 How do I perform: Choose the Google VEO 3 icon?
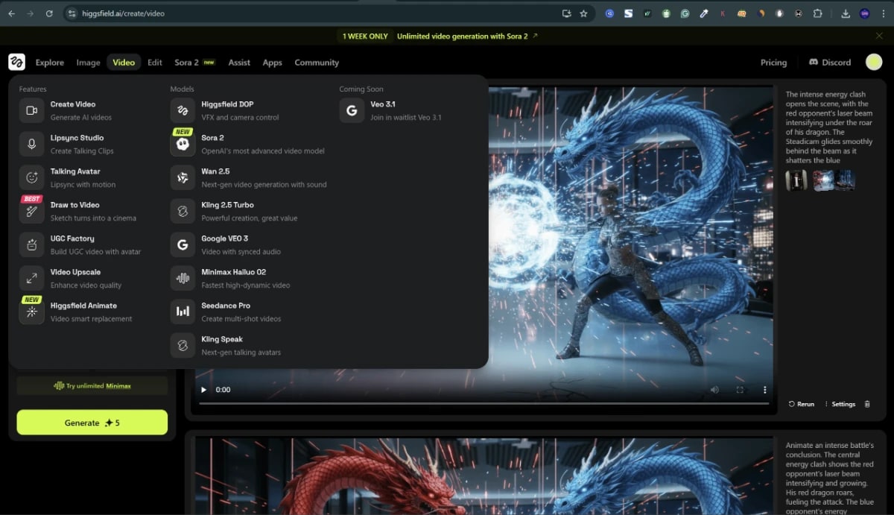tap(183, 244)
